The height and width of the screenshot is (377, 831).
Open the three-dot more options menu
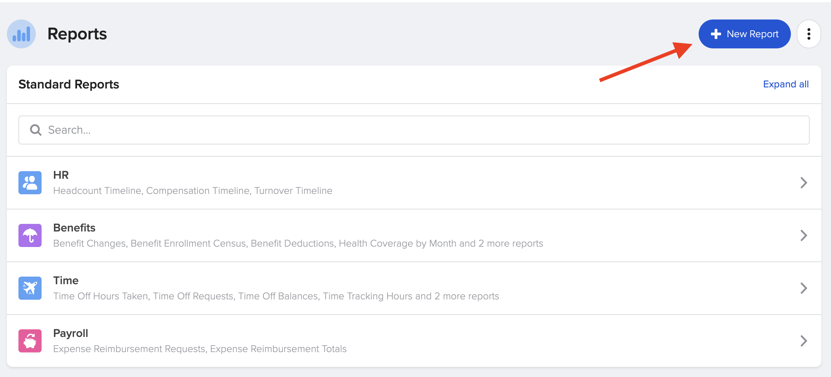click(x=809, y=34)
